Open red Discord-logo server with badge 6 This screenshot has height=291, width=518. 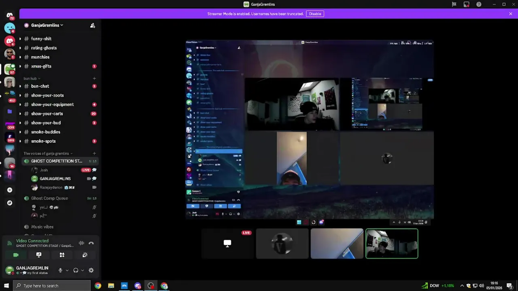click(x=10, y=41)
